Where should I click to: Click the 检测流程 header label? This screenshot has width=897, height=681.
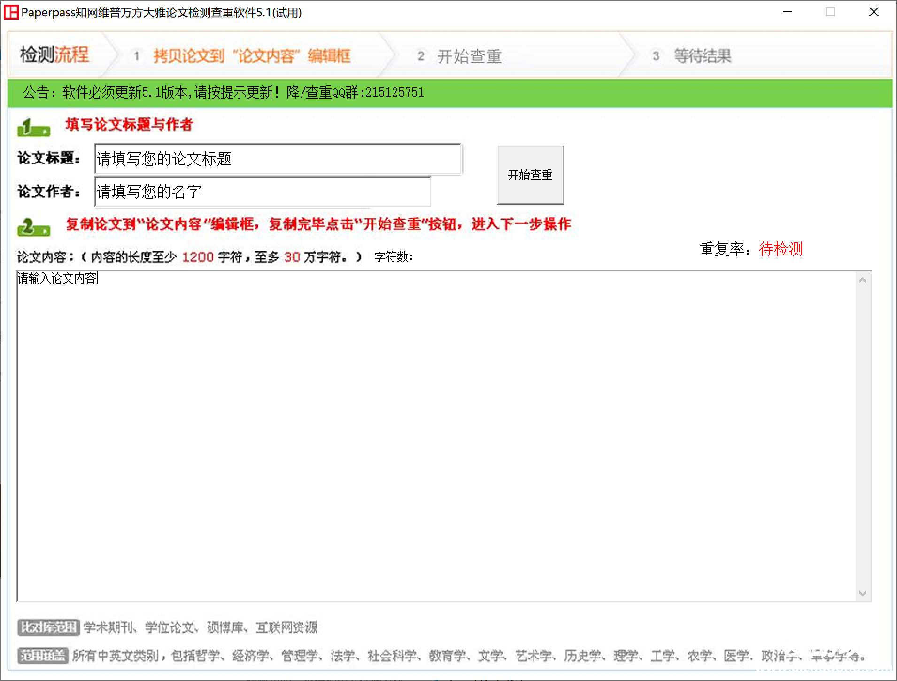point(54,55)
